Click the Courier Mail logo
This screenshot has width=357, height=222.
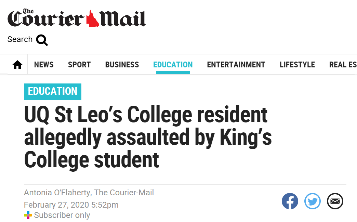tap(77, 18)
